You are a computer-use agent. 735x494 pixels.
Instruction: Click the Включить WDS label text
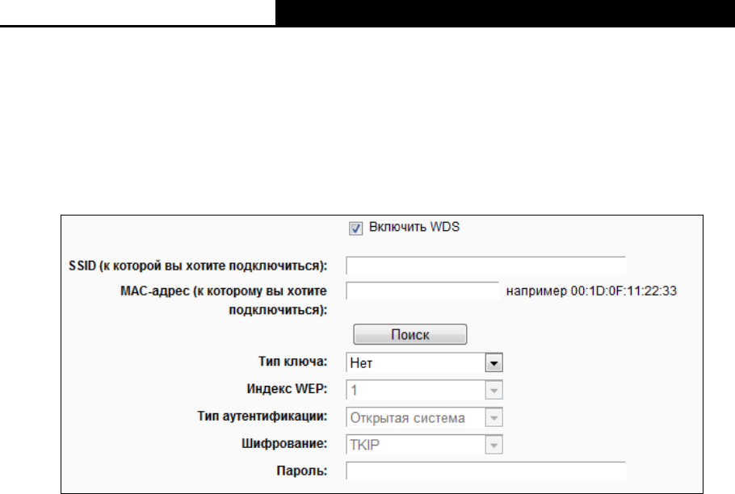click(414, 227)
